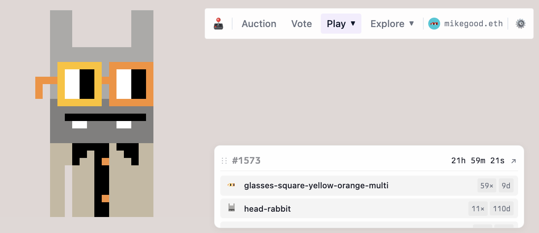Expand the Explore dropdown menu
The image size is (539, 233).
[393, 24]
